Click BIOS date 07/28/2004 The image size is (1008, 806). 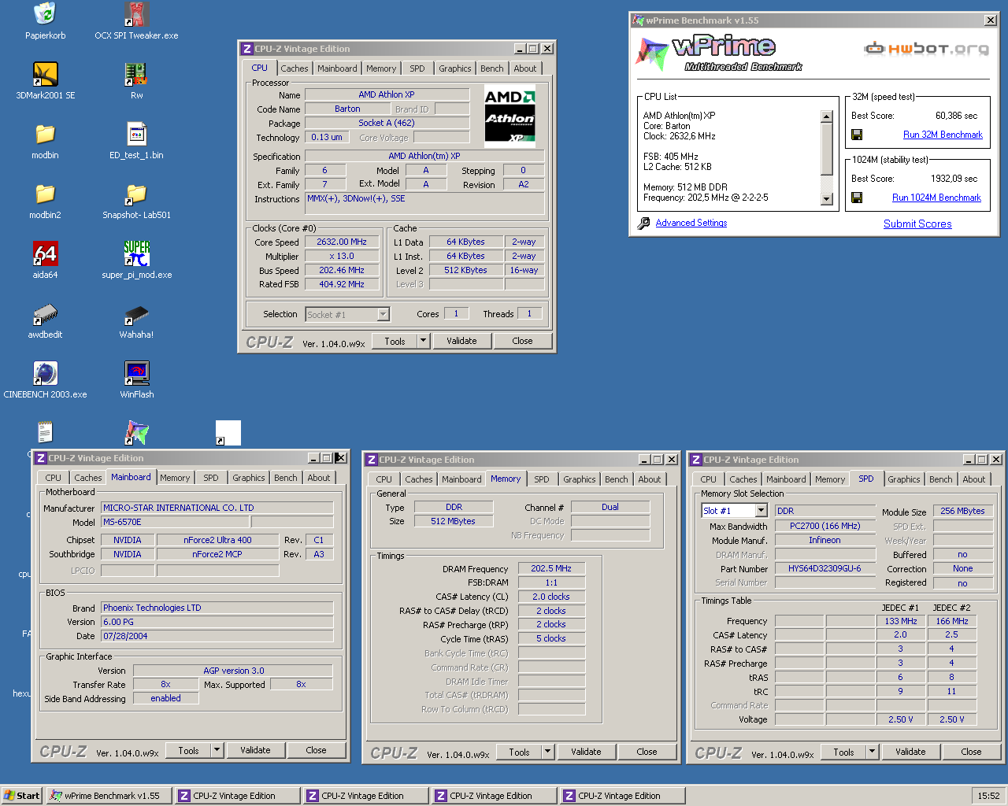pyautogui.click(x=217, y=636)
